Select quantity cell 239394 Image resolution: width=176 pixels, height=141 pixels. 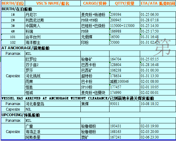click(x=125, y=14)
